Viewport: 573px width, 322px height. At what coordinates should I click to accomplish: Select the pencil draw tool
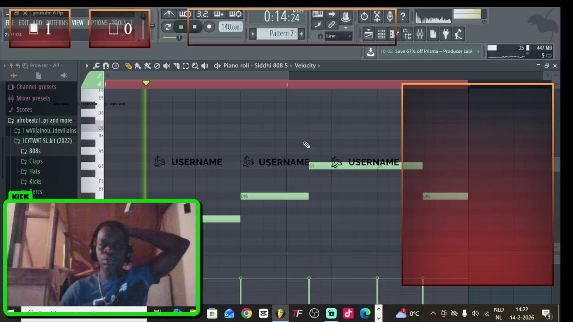128,66
